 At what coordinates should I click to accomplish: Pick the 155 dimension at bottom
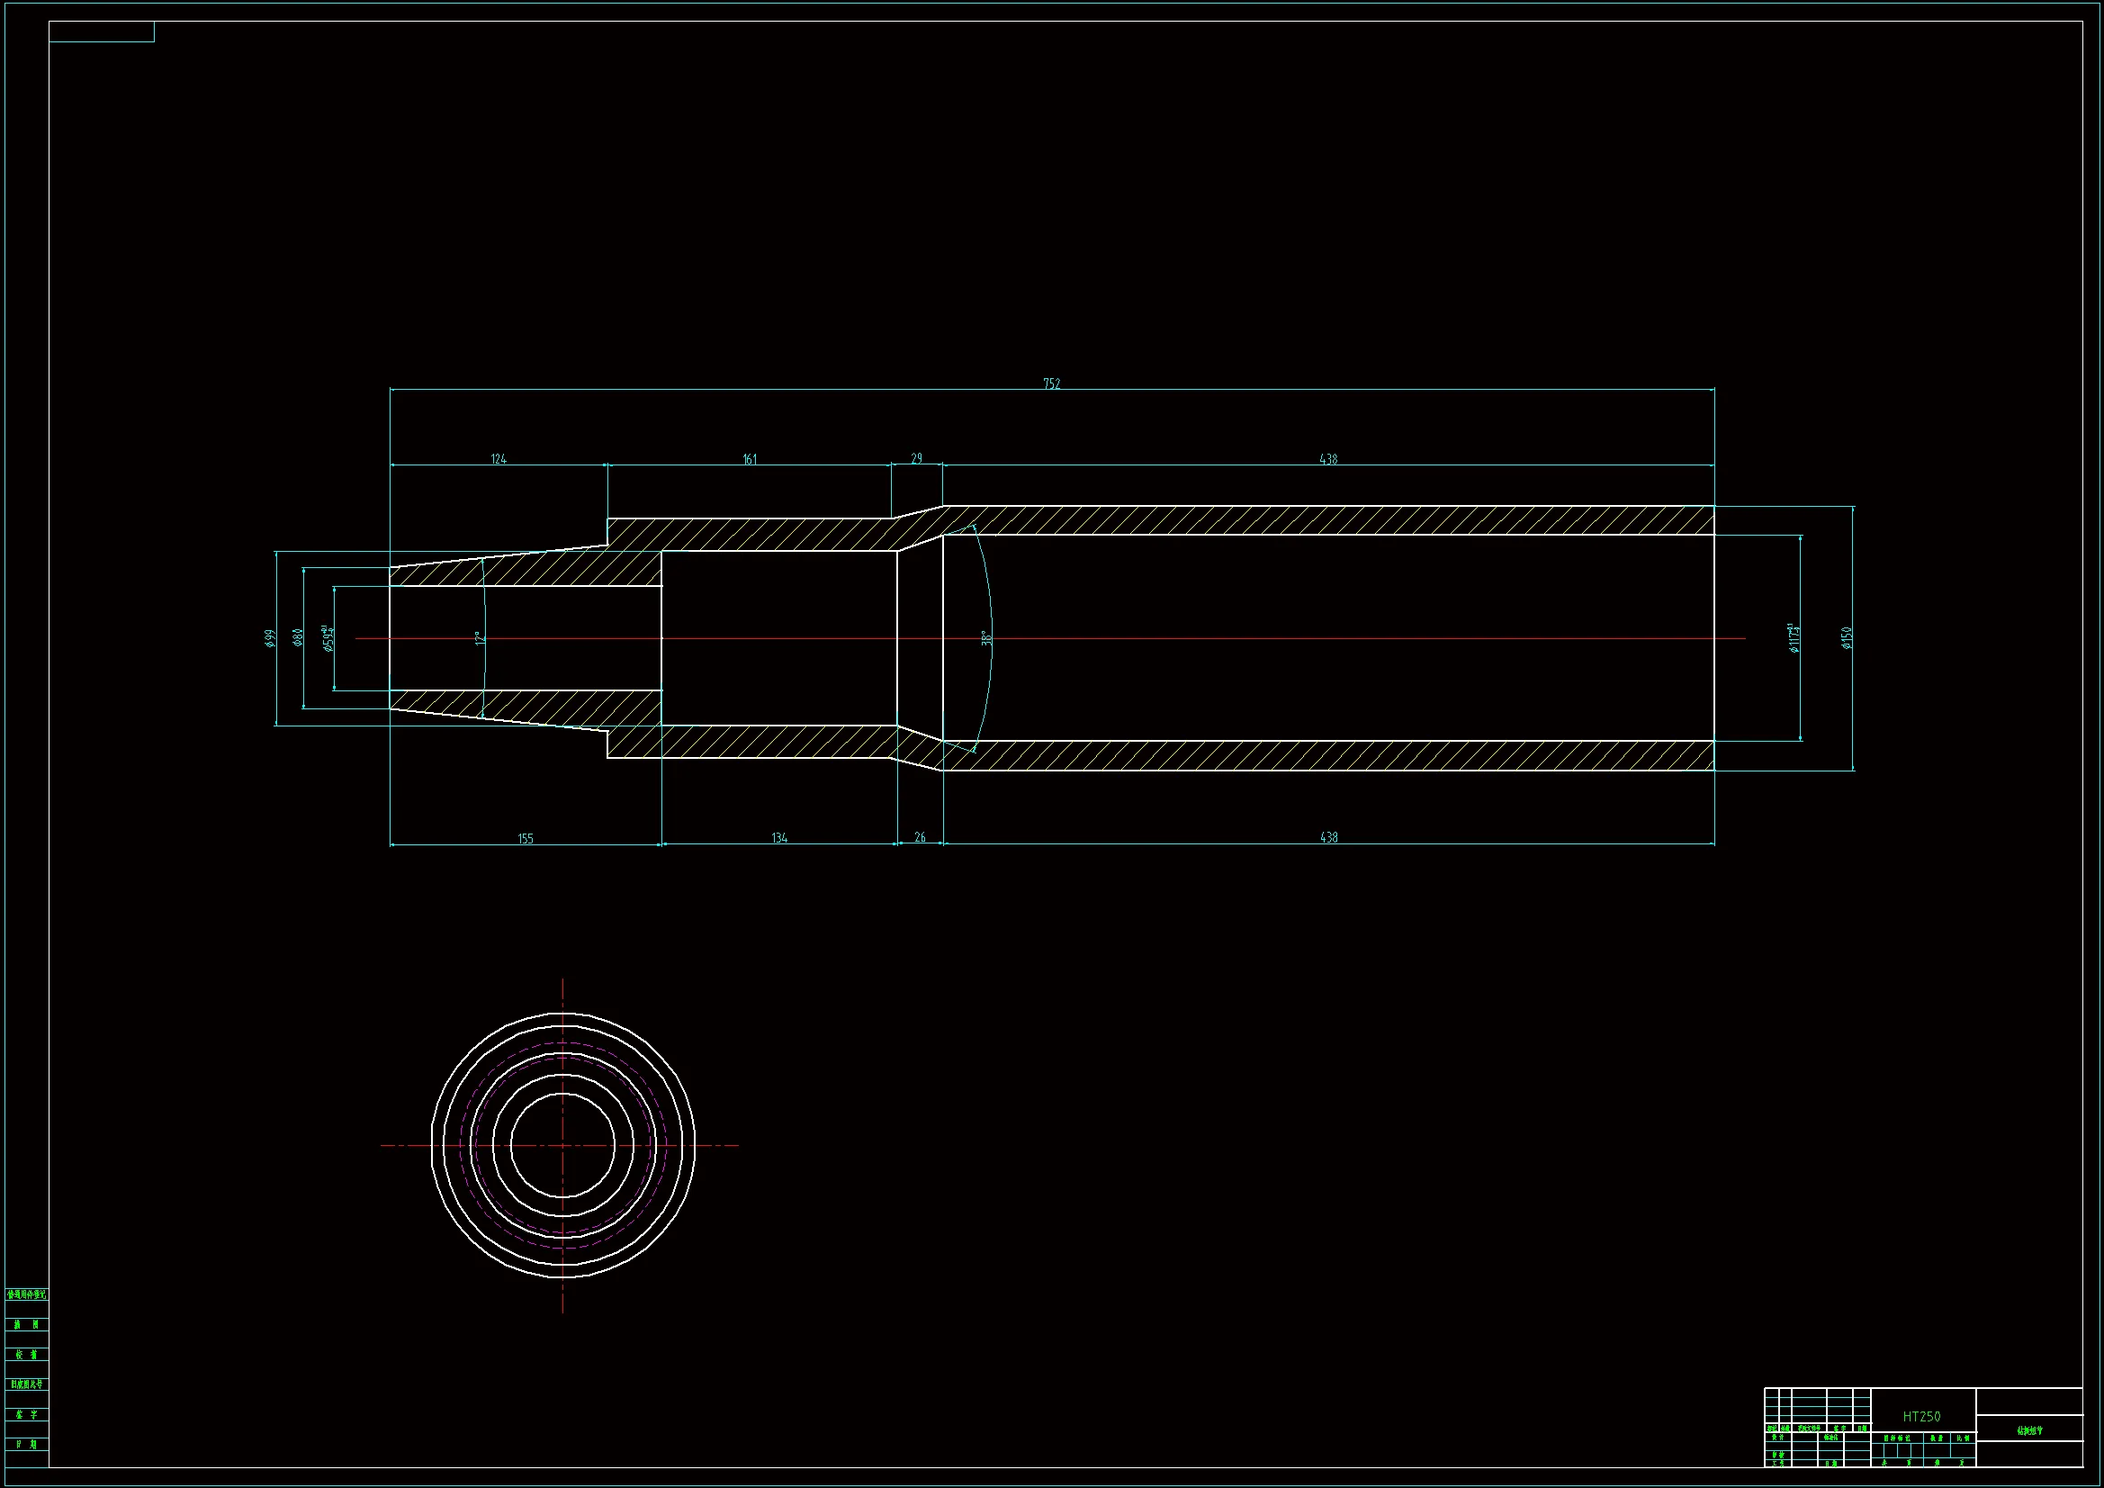[x=525, y=838]
